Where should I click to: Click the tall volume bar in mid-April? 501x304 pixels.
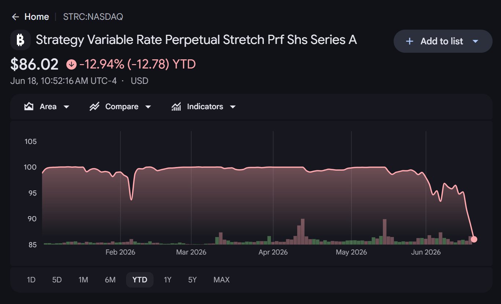(x=303, y=231)
